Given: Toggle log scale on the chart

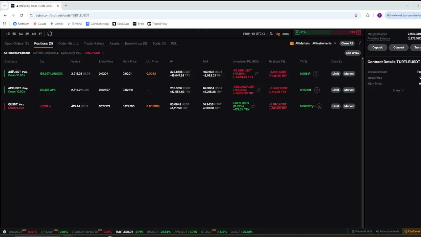Looking at the screenshot, I should point(278,34).
